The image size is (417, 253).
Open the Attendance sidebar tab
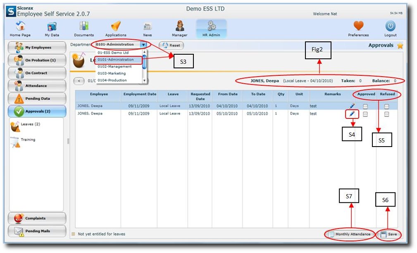point(36,86)
